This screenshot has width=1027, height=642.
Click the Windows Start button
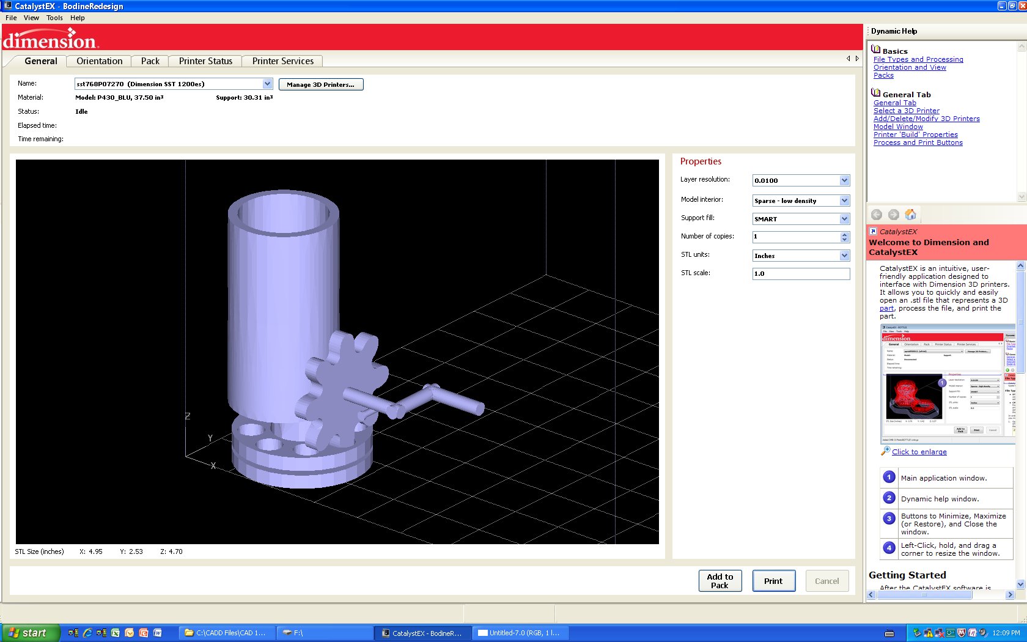[30, 633]
